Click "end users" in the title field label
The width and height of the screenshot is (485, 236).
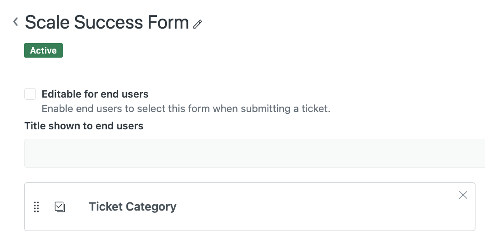[123, 126]
